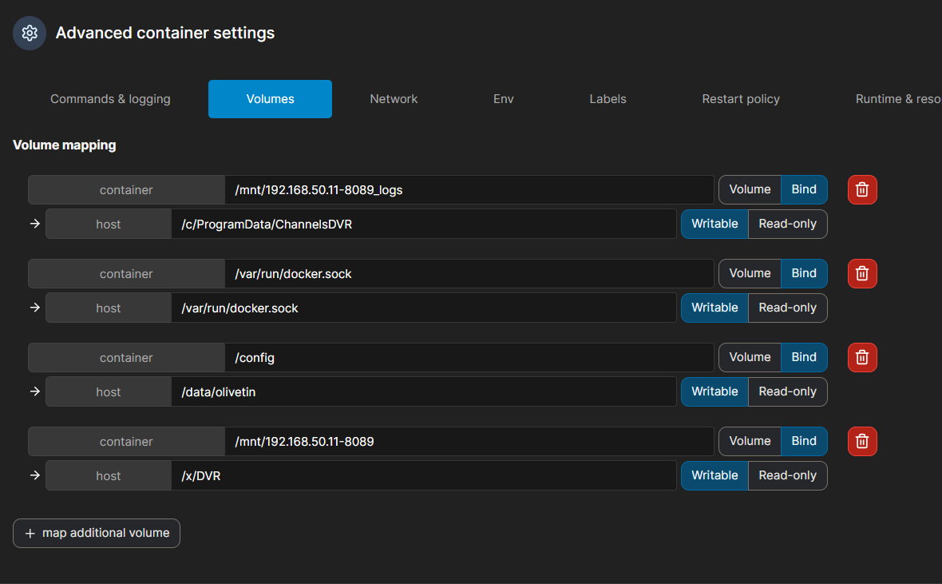942x584 pixels.
Task: Select Bind for the 8089_logs container path
Action: [x=804, y=189]
